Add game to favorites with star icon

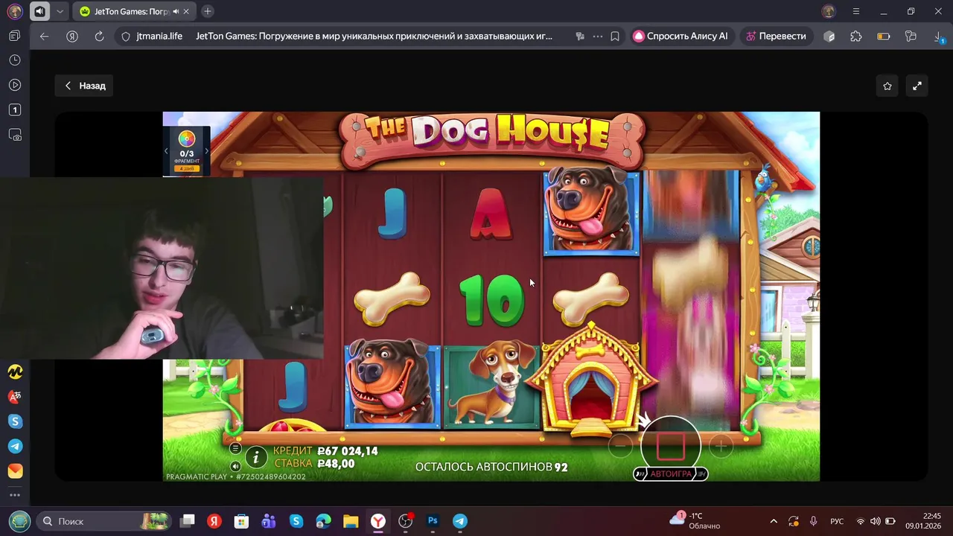(x=887, y=86)
